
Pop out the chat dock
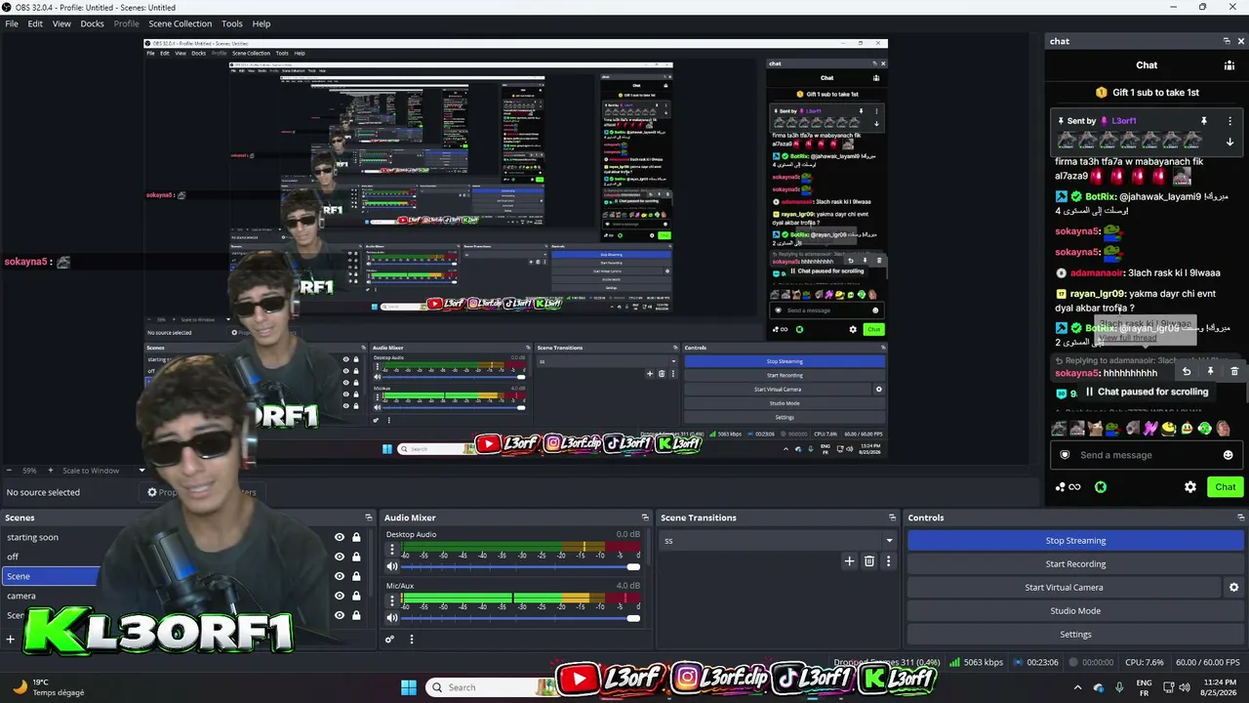pos(1227,41)
